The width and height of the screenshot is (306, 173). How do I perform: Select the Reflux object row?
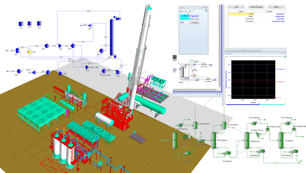click(241, 17)
